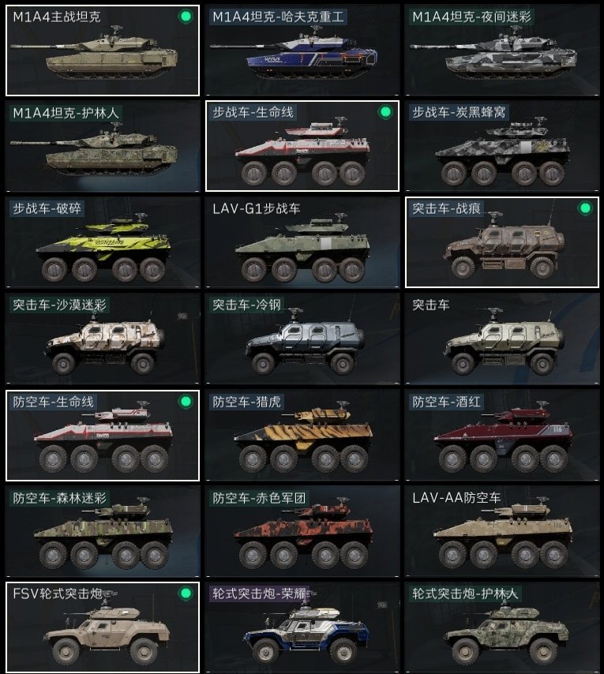Click green equipped indicator on 步战车-生命线

tap(385, 112)
